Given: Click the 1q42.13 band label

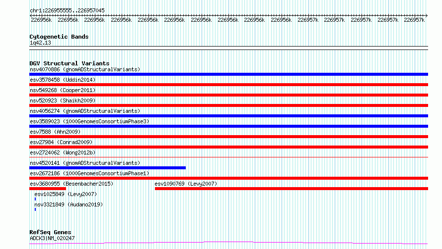Looking at the screenshot, I should coord(40,43).
